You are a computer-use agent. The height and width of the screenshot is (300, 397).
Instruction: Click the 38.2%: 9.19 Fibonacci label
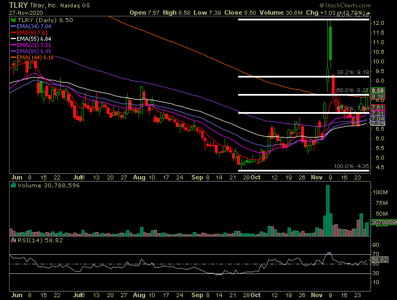pyautogui.click(x=352, y=72)
